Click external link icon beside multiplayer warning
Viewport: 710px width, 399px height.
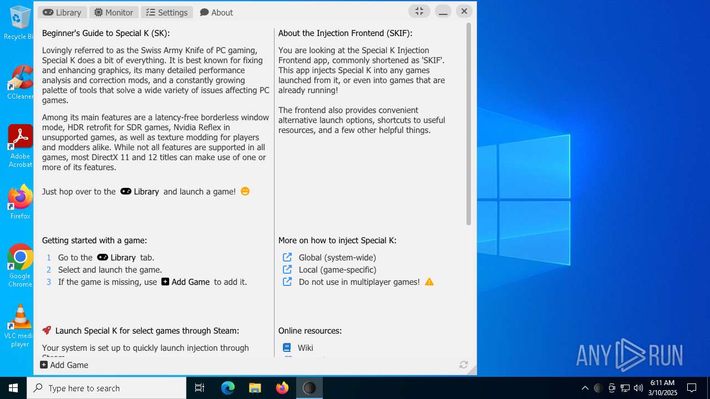(x=287, y=282)
